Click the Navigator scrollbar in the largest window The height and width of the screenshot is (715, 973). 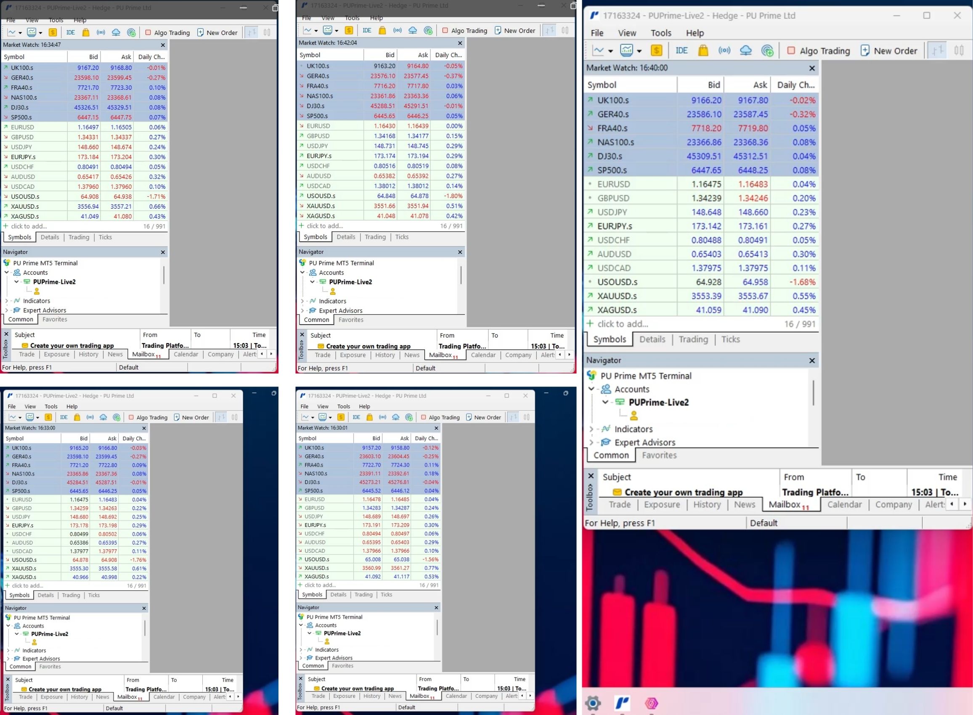[813, 393]
